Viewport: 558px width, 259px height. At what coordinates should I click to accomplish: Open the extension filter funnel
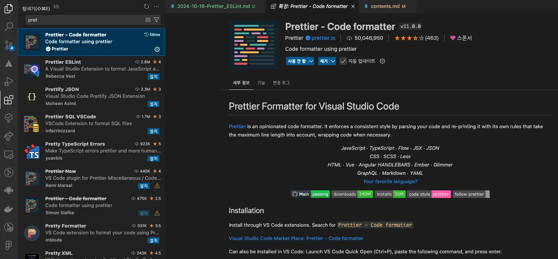(x=156, y=20)
